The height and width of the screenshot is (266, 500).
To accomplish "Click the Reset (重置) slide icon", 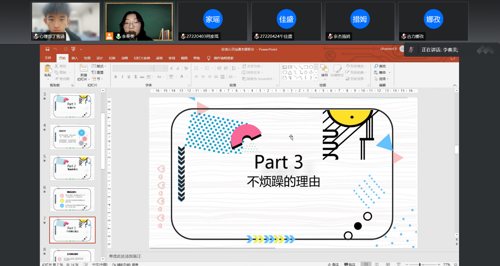I will [98, 73].
